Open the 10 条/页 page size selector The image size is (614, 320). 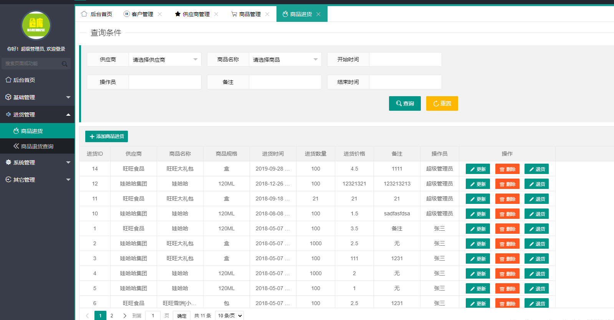click(x=229, y=316)
